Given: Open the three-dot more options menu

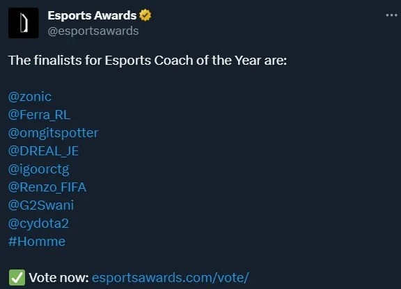Looking at the screenshot, I should (391, 15).
